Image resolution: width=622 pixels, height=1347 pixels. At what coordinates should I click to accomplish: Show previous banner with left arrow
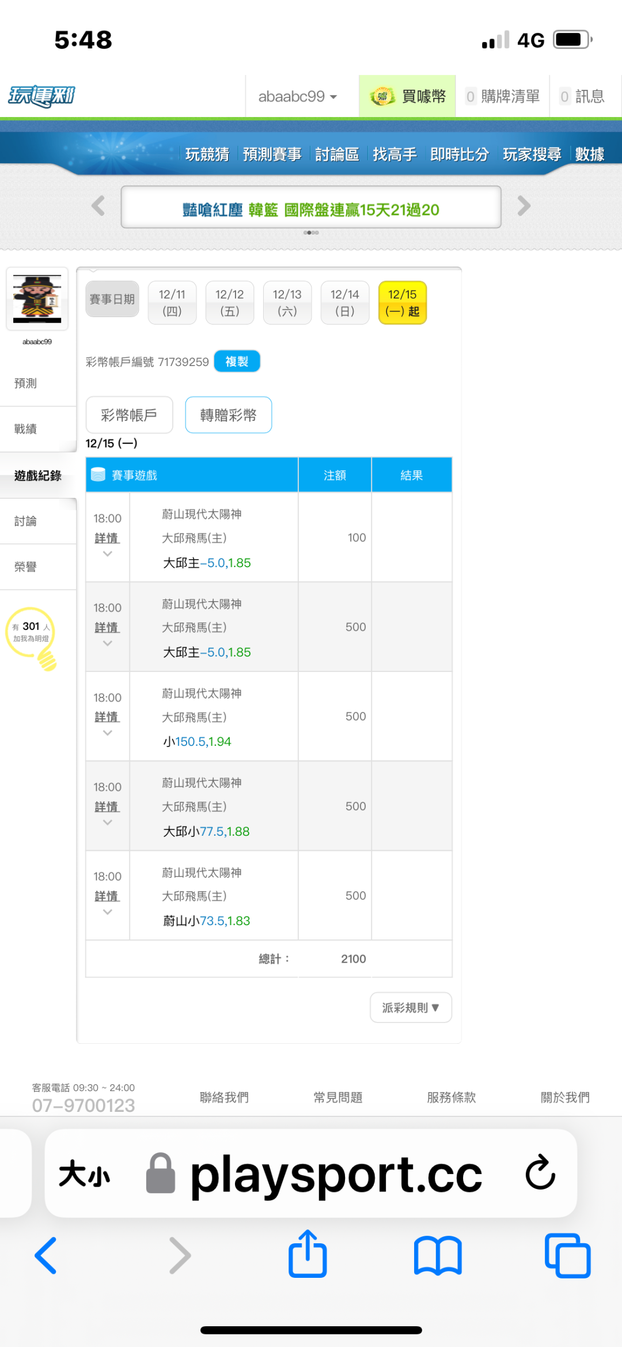tap(98, 206)
